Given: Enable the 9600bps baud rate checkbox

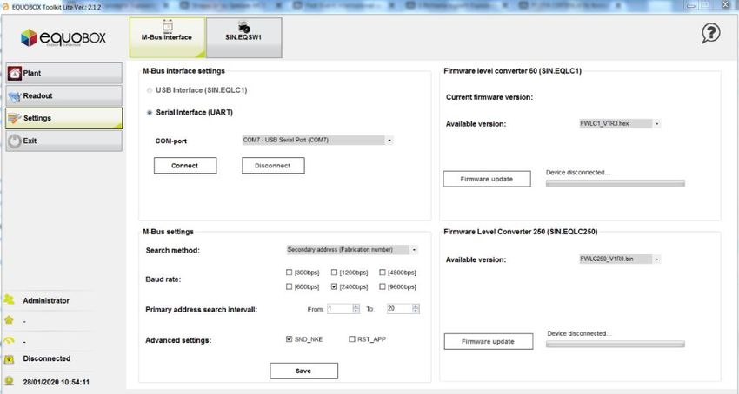Looking at the screenshot, I should click(x=383, y=286).
